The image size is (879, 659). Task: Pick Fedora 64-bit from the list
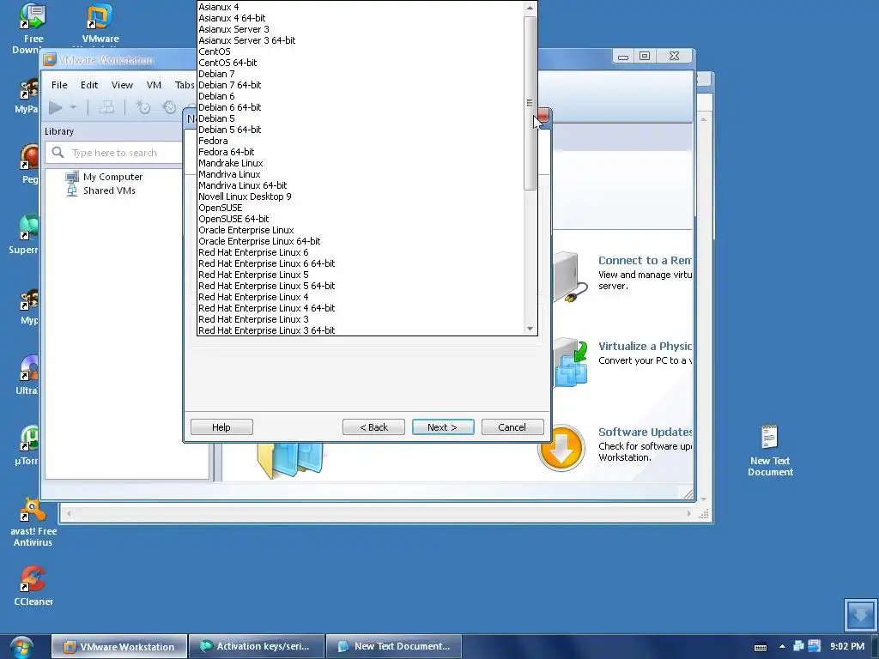(361, 152)
